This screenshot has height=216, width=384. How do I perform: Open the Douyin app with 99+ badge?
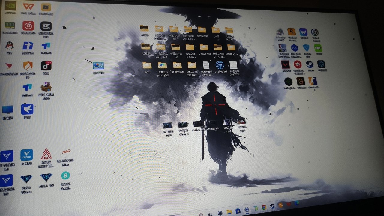pyautogui.click(x=46, y=66)
